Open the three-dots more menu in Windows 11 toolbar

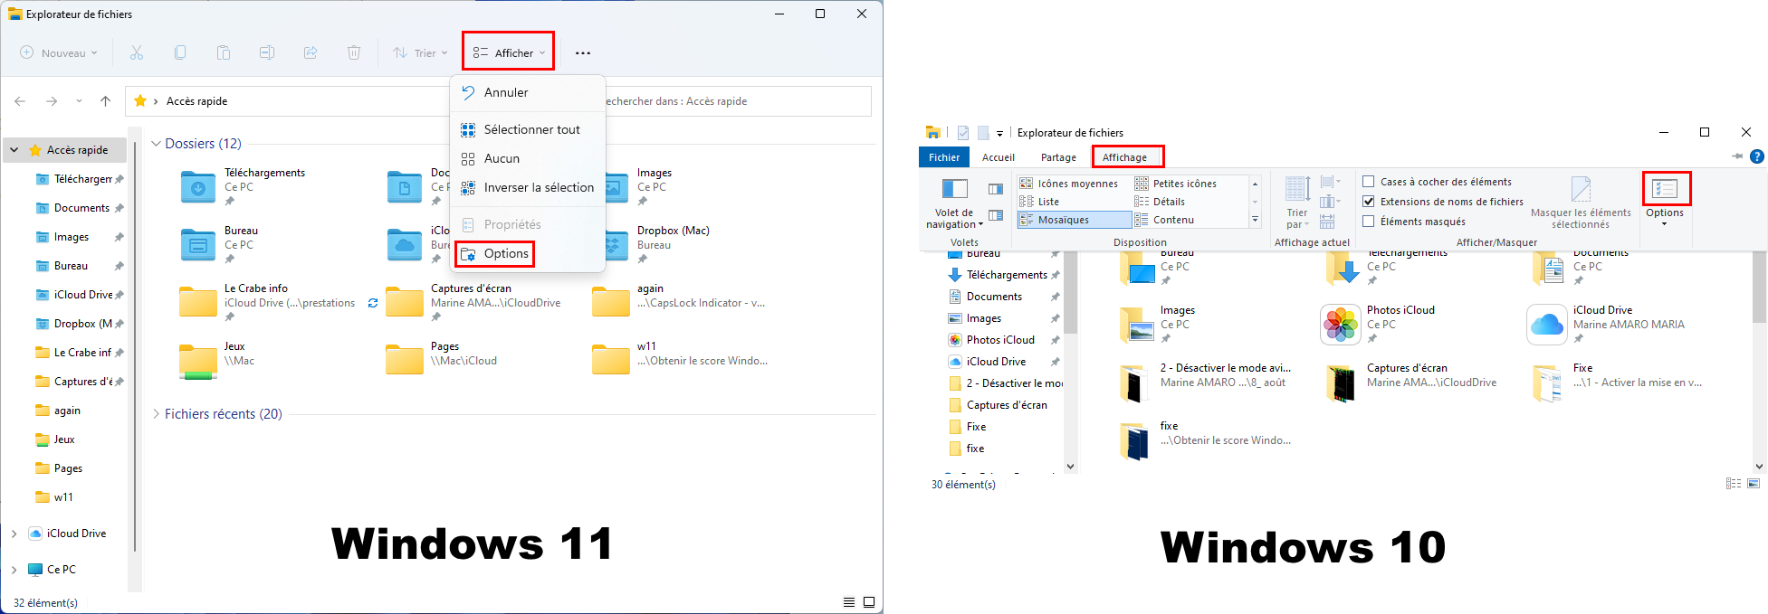coord(583,52)
